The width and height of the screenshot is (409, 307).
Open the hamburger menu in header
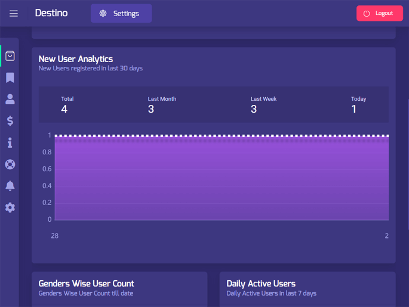pos(14,13)
